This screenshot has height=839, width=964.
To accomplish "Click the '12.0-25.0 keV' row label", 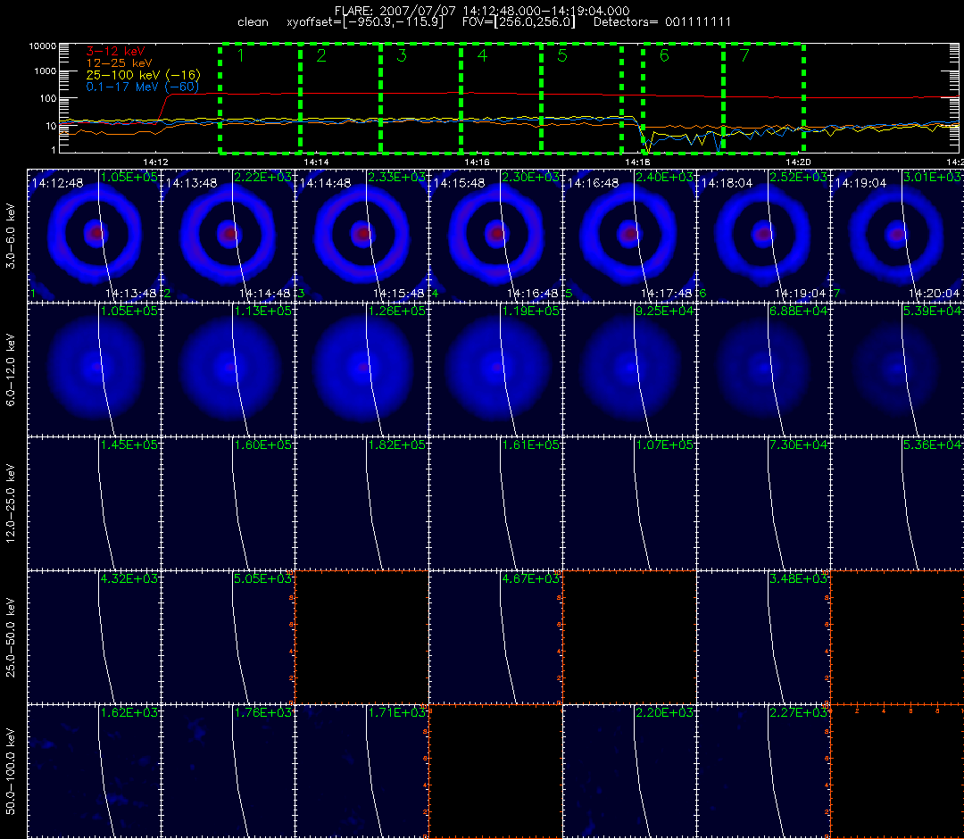I will coord(11,503).
